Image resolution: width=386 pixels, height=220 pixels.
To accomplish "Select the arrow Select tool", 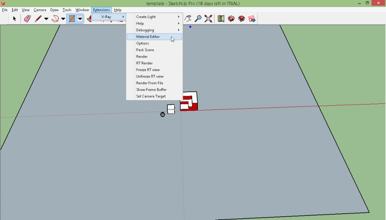I will (x=15, y=18).
